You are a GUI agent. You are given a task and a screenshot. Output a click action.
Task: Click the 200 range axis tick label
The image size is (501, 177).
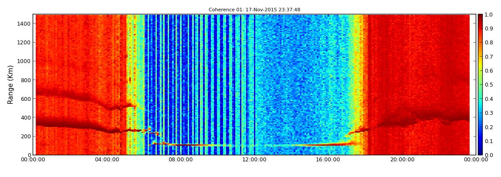(26, 136)
